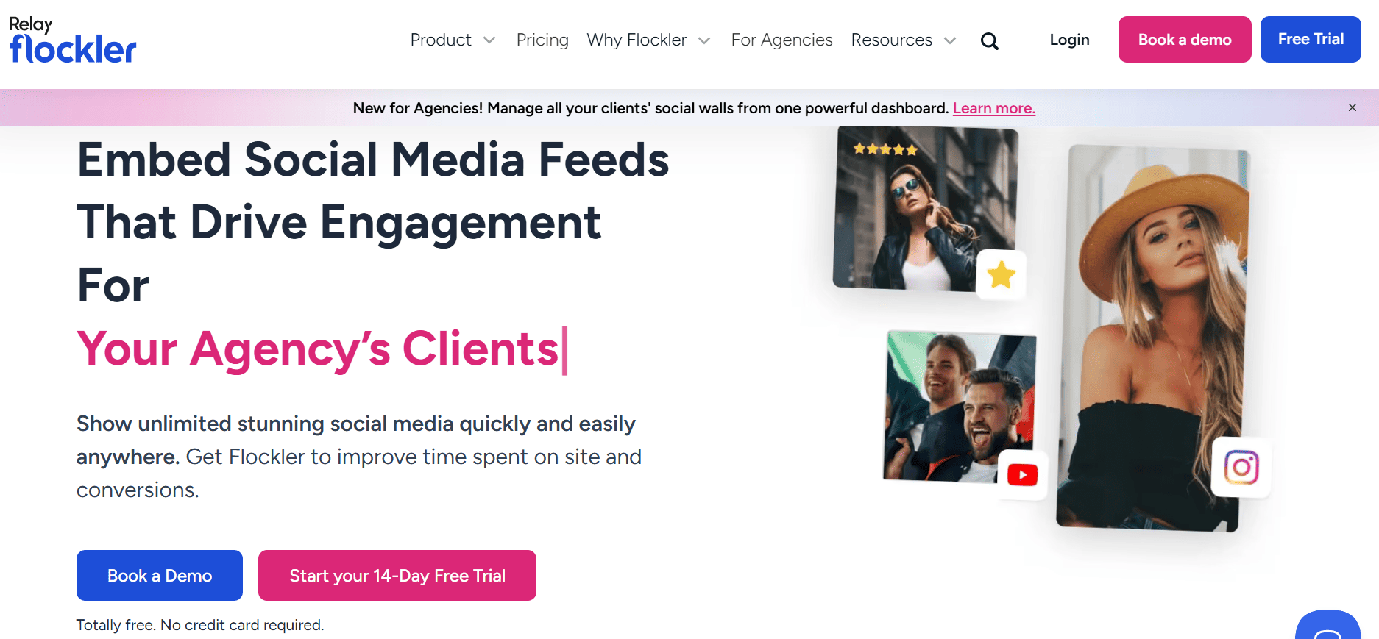This screenshot has width=1379, height=639.
Task: Click the Relay Flockler logo
Action: click(x=72, y=40)
